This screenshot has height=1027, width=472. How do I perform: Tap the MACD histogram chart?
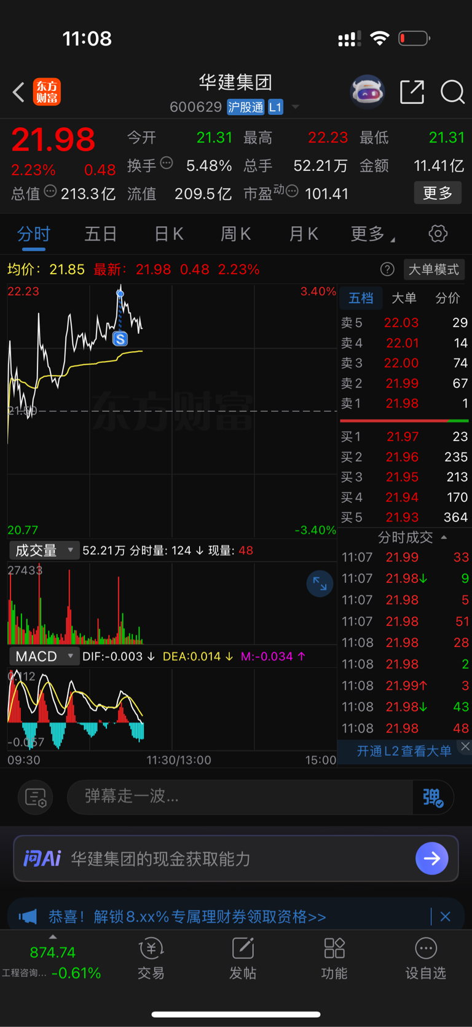pyautogui.click(x=172, y=709)
